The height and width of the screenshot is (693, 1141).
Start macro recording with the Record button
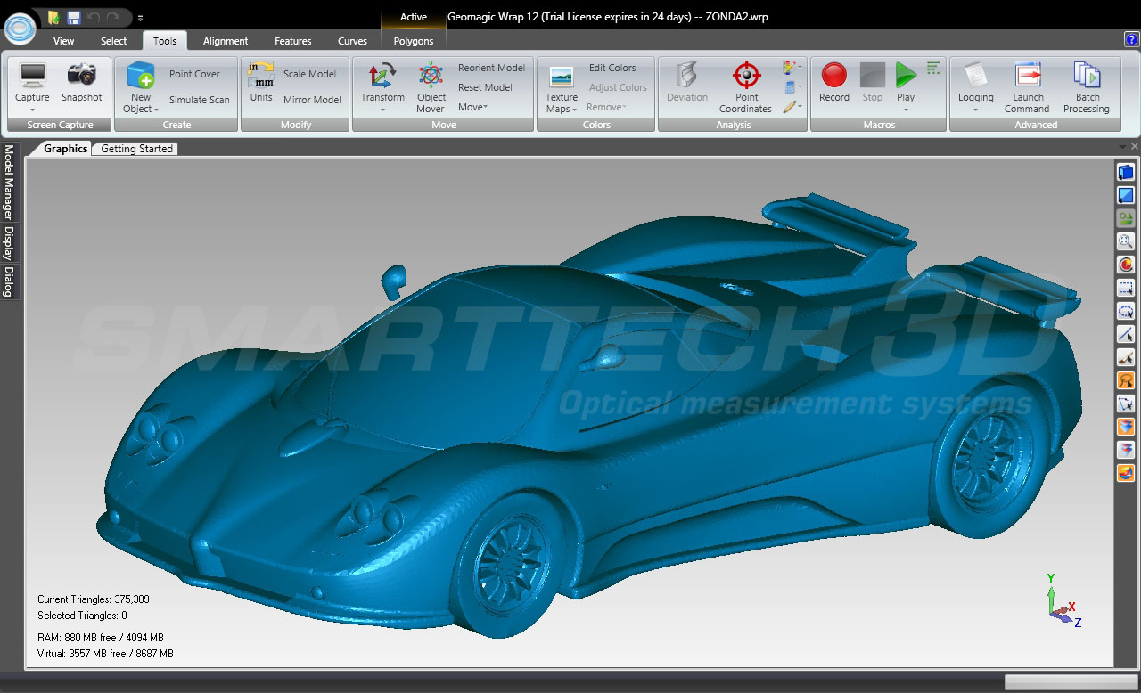pos(834,82)
